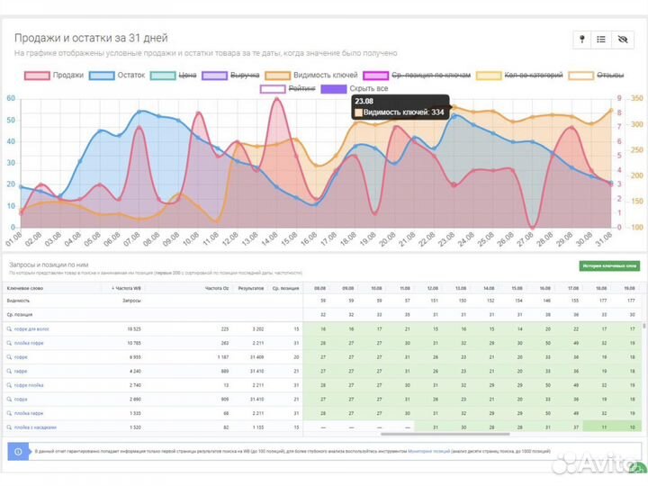Sort table by 'Частота Oz' column header
Screen dimensions: 648x486
[x=217, y=287]
